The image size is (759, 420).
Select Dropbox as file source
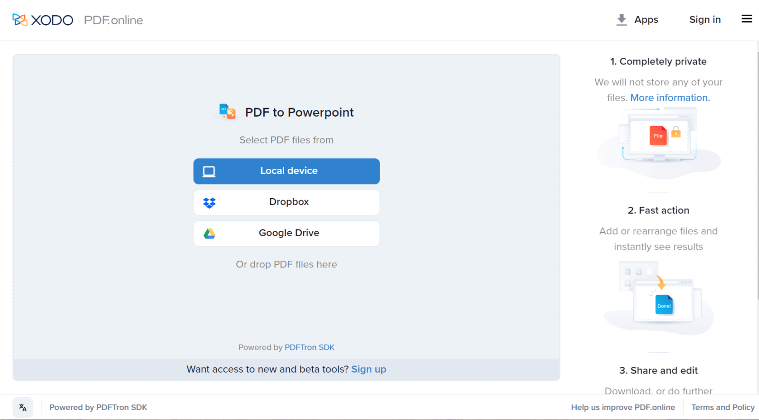pyautogui.click(x=287, y=202)
